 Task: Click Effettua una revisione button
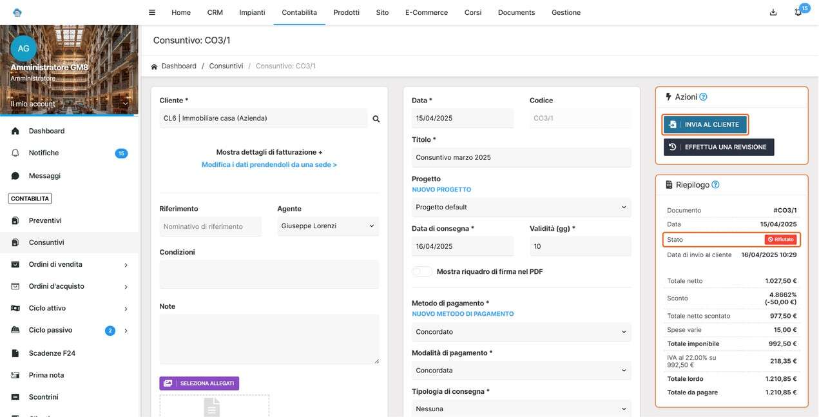718,147
